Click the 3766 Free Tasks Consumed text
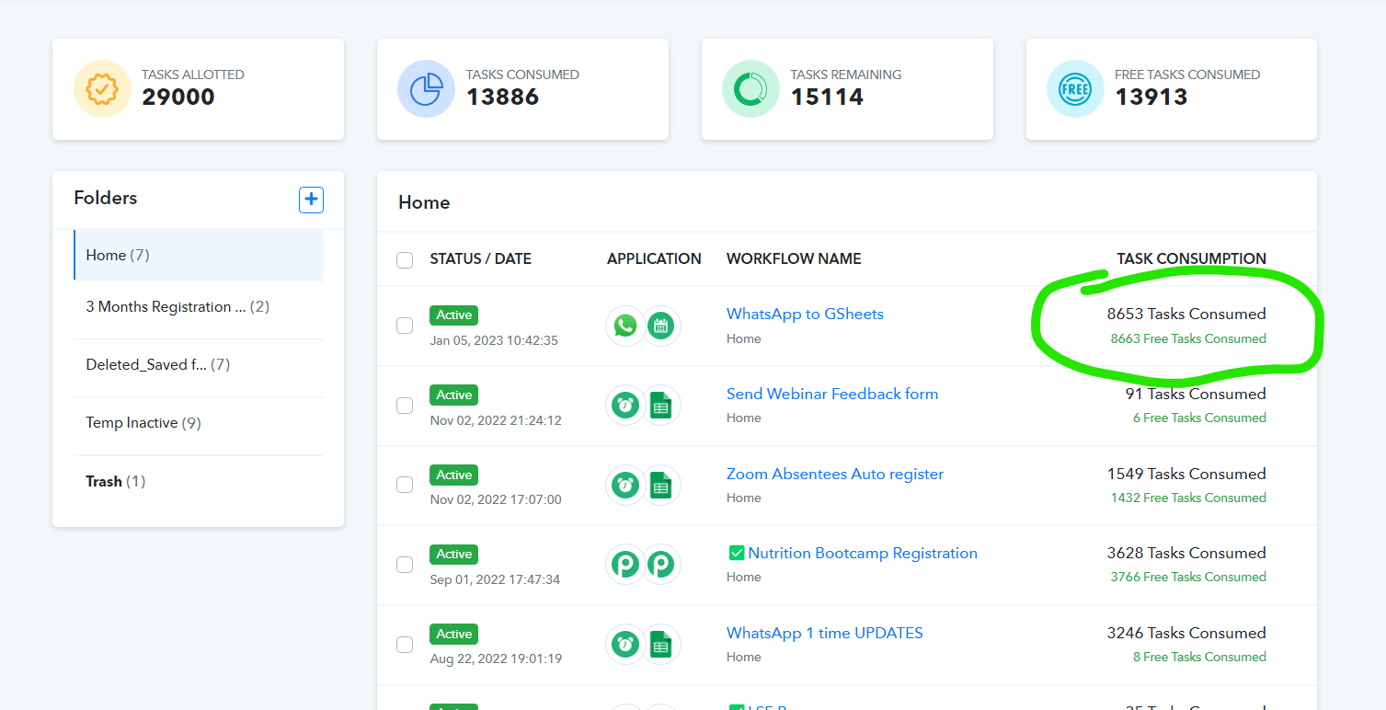This screenshot has width=1386, height=710. coord(1188,577)
